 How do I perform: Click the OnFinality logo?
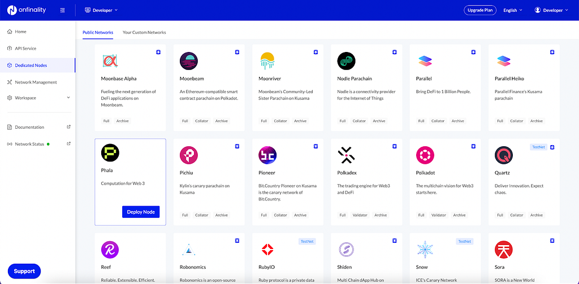[x=27, y=10]
